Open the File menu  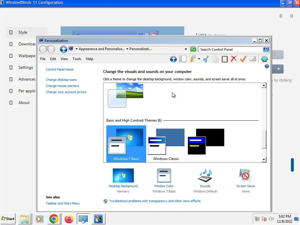43,59
